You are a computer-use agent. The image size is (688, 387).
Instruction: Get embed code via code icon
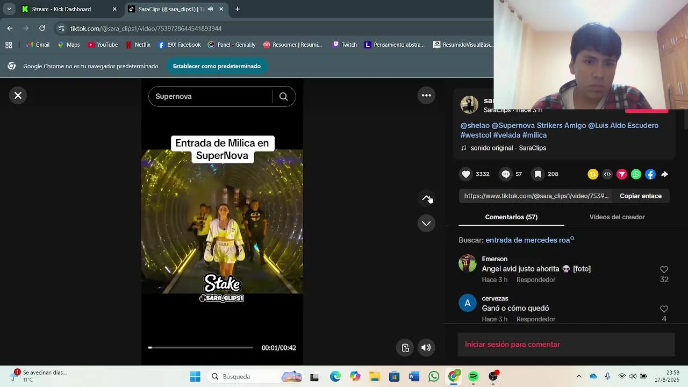[x=607, y=174]
